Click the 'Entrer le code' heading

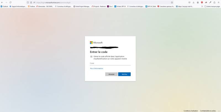99,52
